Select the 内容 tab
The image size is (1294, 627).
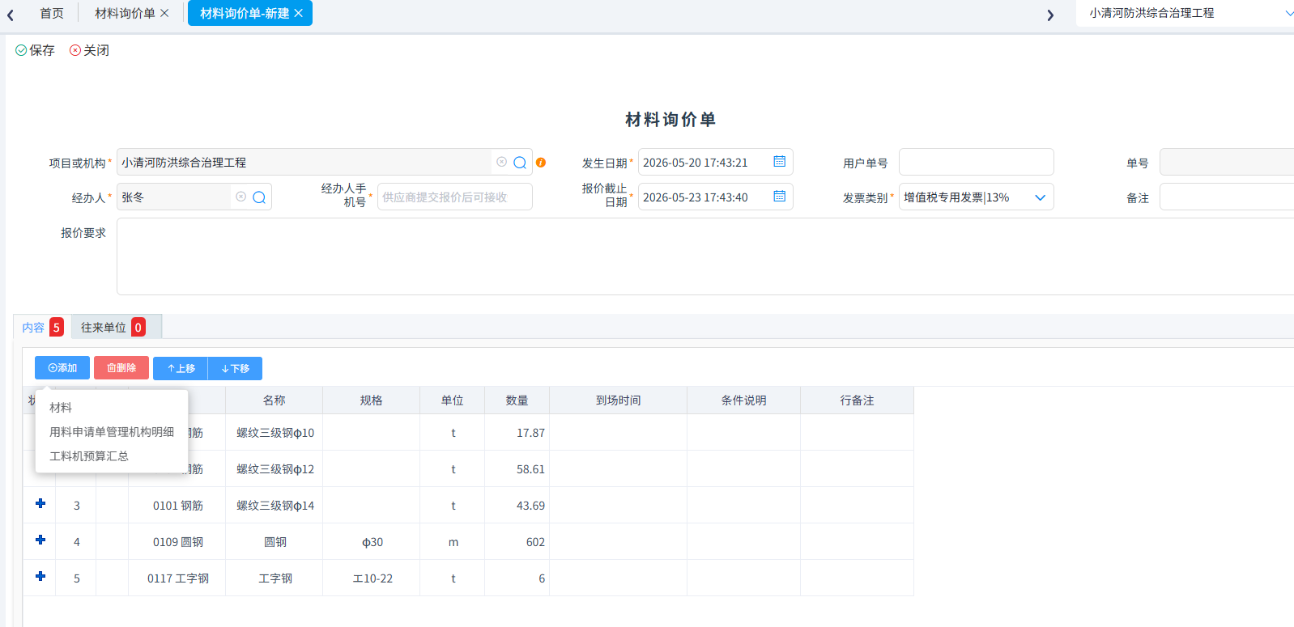click(x=42, y=327)
